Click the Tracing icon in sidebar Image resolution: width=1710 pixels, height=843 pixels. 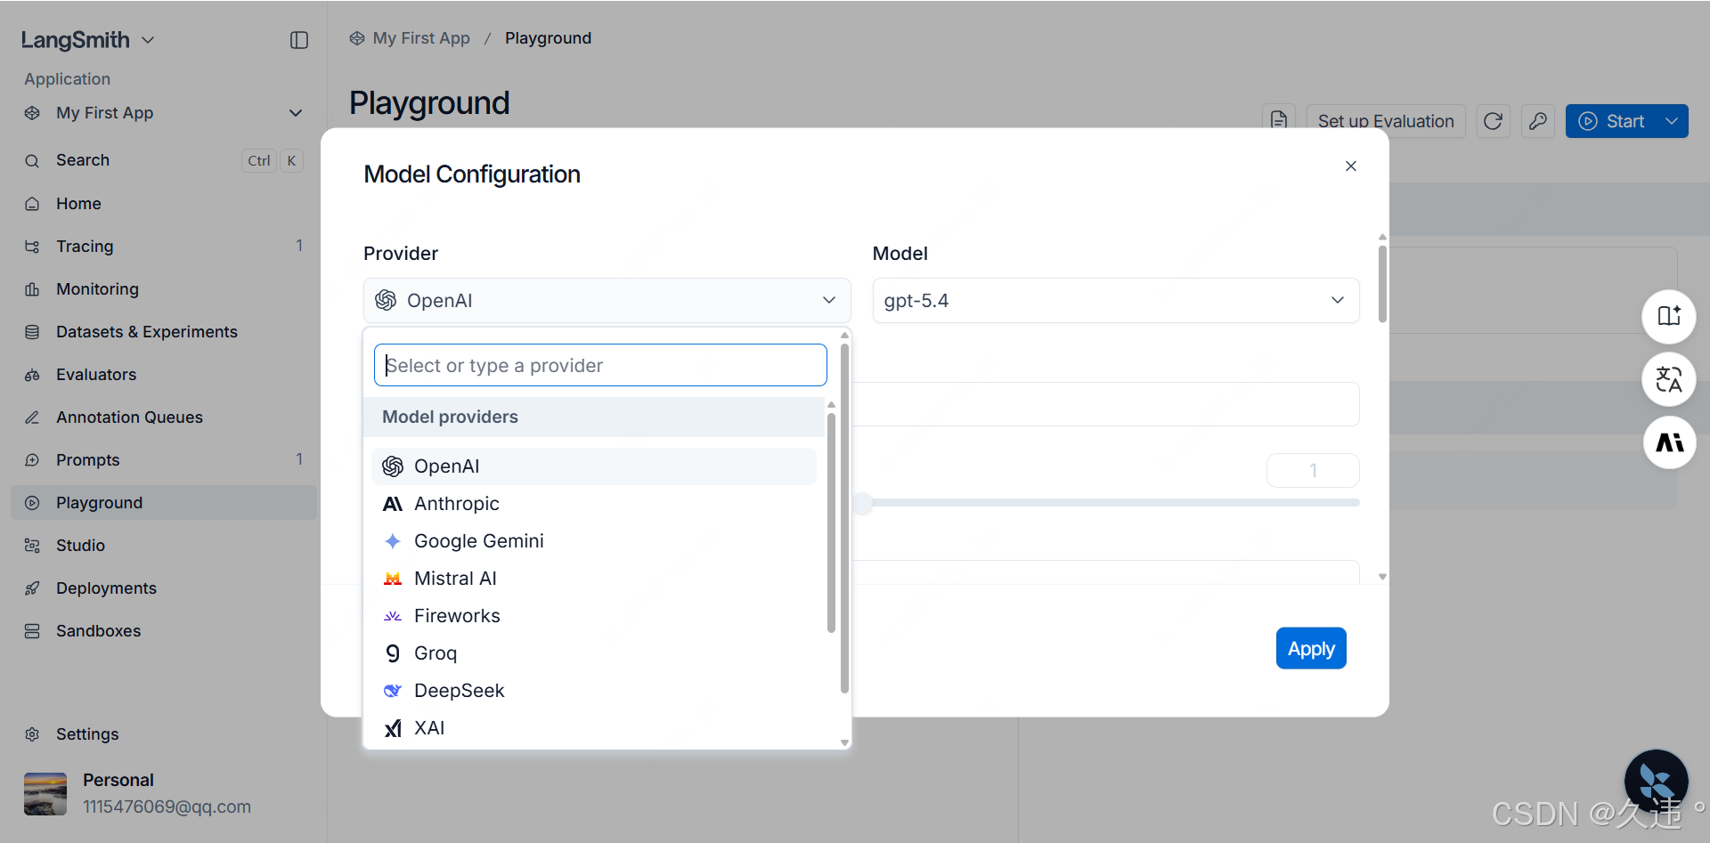click(x=32, y=247)
